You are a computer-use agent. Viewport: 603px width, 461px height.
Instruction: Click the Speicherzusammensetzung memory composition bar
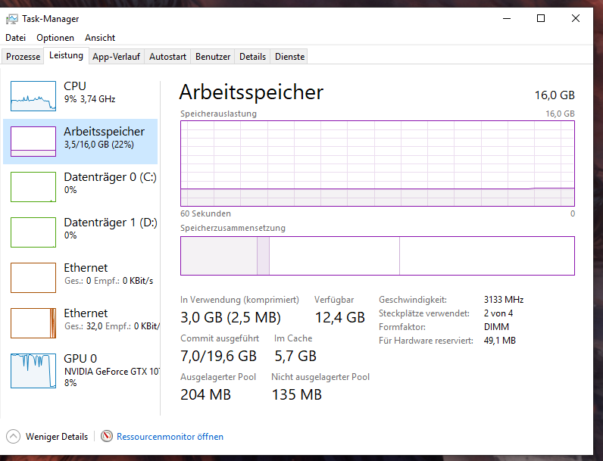[x=377, y=256]
